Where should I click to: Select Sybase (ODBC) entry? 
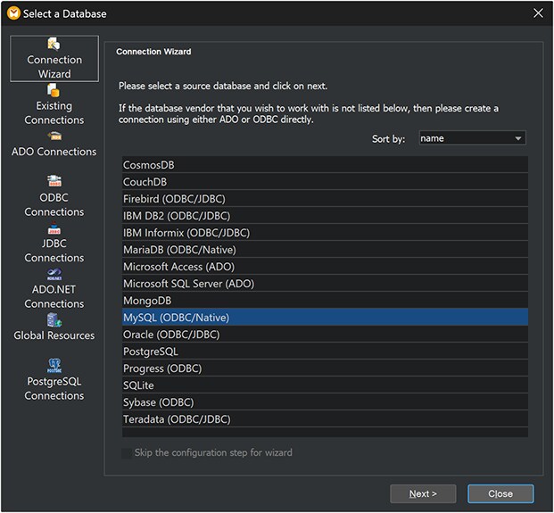(x=325, y=402)
